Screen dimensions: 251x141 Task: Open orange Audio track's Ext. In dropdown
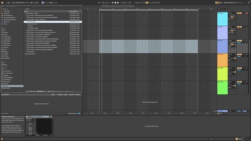click(232, 54)
